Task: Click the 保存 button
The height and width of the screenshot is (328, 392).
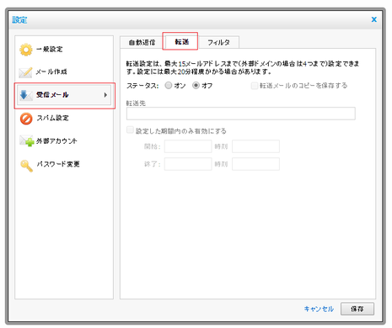Action: [x=357, y=309]
